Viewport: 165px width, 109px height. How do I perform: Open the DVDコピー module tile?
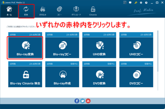click(136, 77)
